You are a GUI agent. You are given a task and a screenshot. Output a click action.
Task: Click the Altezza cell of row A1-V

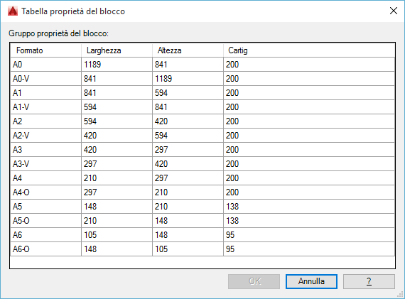[188, 107]
